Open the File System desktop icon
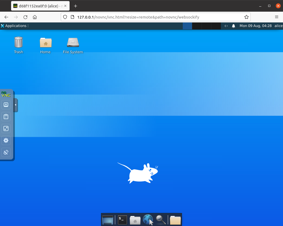The image size is (283, 226). [73, 43]
